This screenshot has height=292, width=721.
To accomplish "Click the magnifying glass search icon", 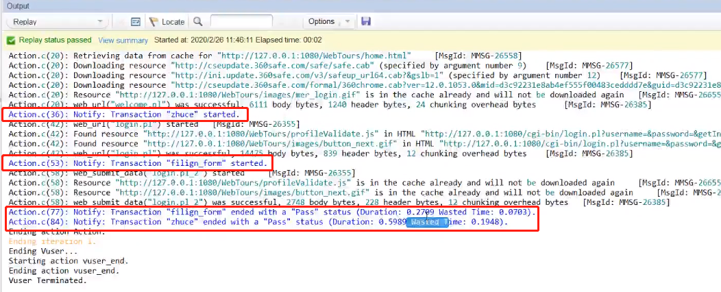I will pos(197,22).
